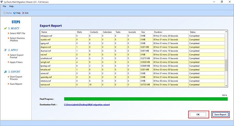Close the Mail Migration Wizard window

click(230, 2)
